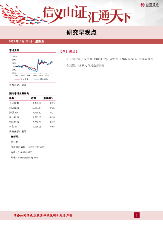Viewport: 163px width, 231px height.
Task: Click the 今日要点 section heading
Action: pyautogui.click(x=69, y=51)
